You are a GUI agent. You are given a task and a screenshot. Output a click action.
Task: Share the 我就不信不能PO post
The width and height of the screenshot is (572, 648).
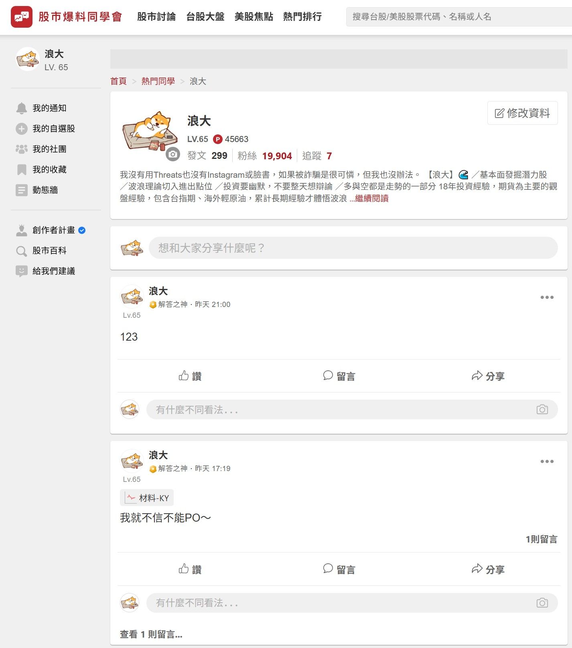pyautogui.click(x=488, y=569)
